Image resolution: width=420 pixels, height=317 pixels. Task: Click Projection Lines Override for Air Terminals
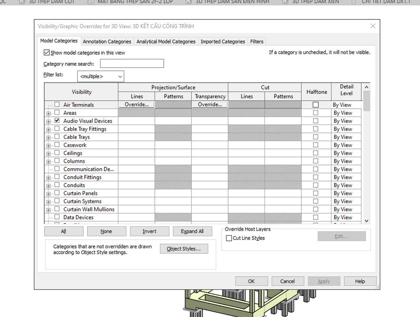[x=136, y=105]
